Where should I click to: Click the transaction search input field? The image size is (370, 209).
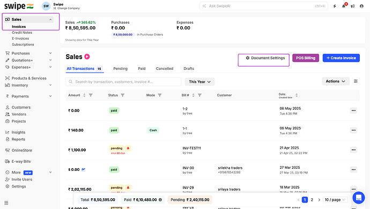coord(123,82)
